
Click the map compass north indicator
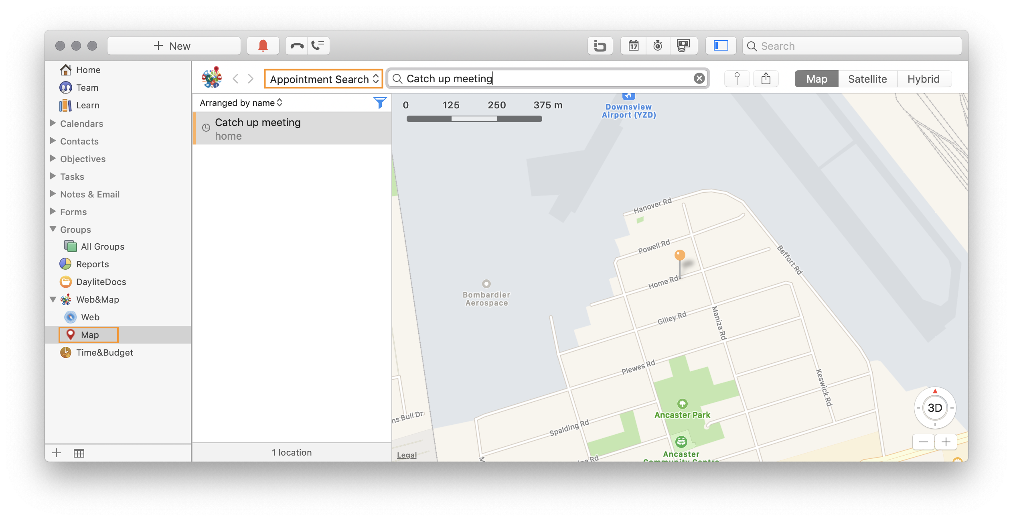click(935, 391)
